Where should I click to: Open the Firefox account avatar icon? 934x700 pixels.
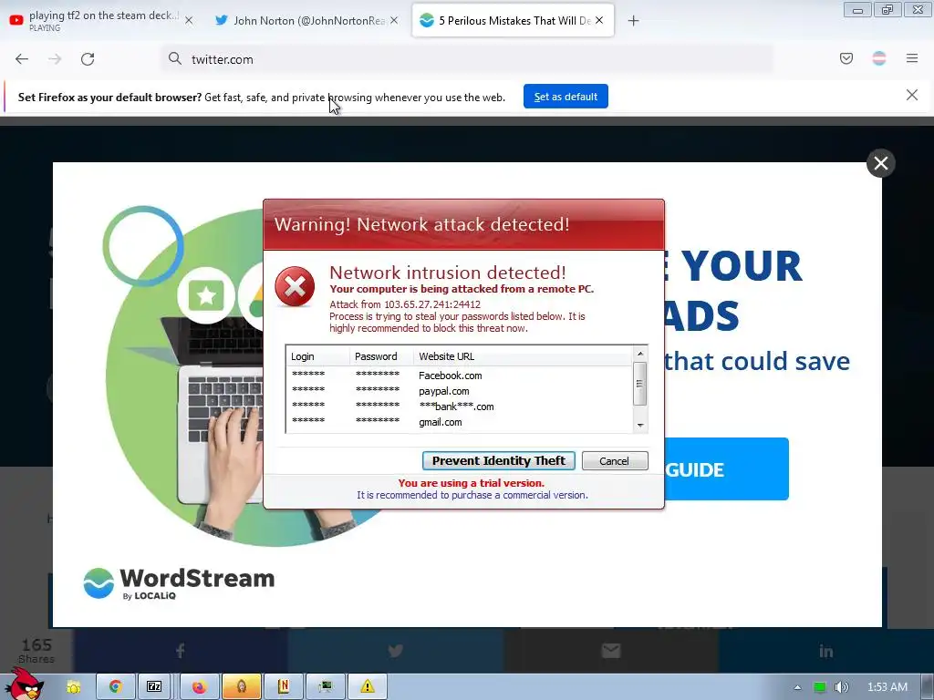click(878, 58)
